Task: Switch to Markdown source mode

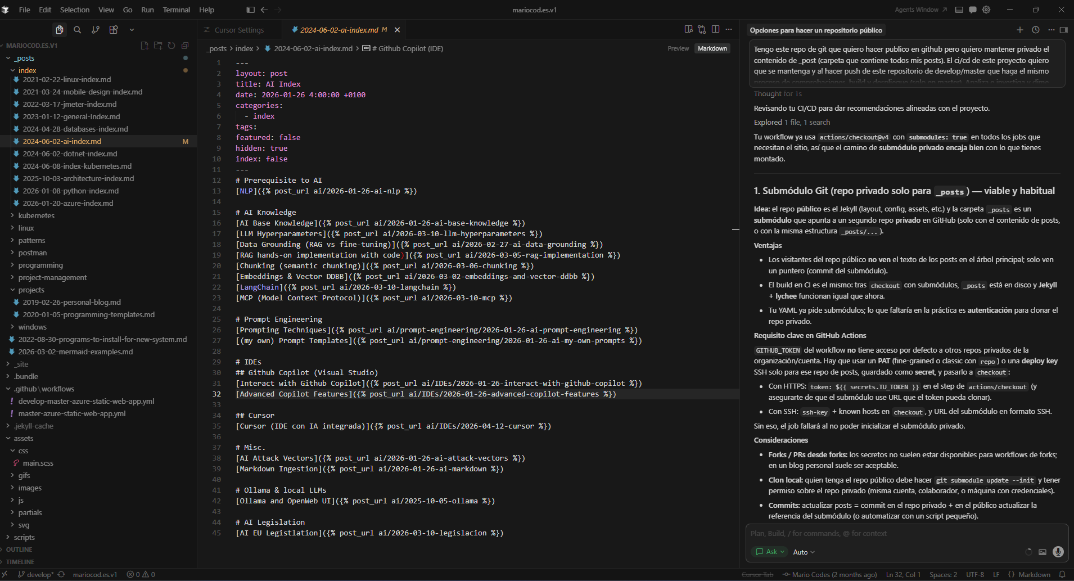Action: (x=712, y=48)
